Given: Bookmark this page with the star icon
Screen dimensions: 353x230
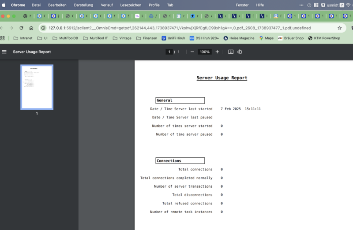Looking at the screenshot, I should pos(339,28).
